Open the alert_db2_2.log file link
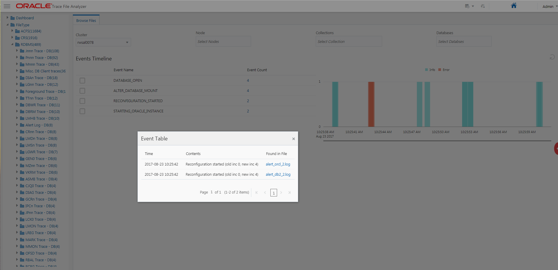Screen dimensions: 558x270 [278, 175]
